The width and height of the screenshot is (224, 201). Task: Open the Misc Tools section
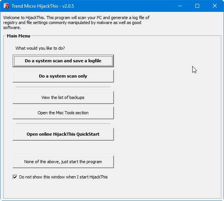pos(63,113)
